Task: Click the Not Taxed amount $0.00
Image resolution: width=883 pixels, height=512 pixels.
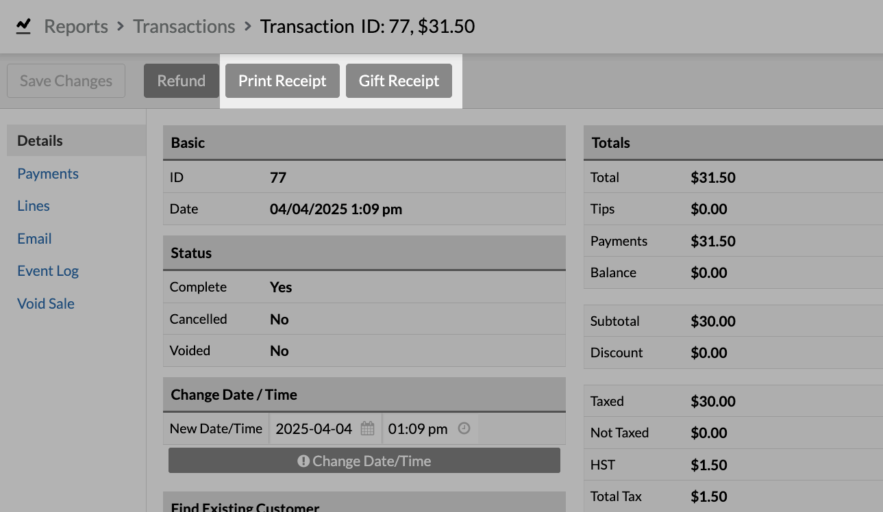Action: pos(709,433)
